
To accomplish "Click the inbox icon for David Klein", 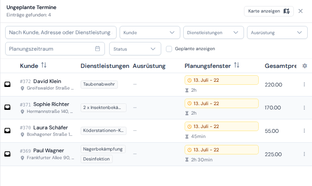I will (x=7, y=84).
